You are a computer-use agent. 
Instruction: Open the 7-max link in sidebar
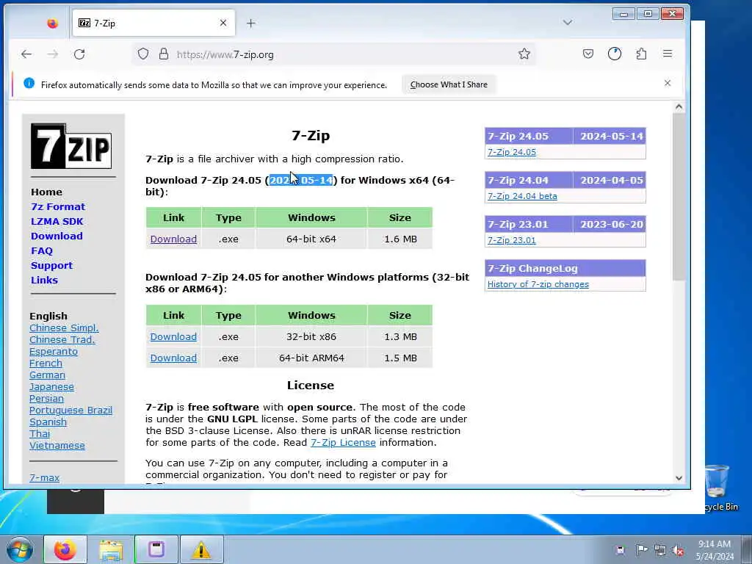click(x=45, y=477)
